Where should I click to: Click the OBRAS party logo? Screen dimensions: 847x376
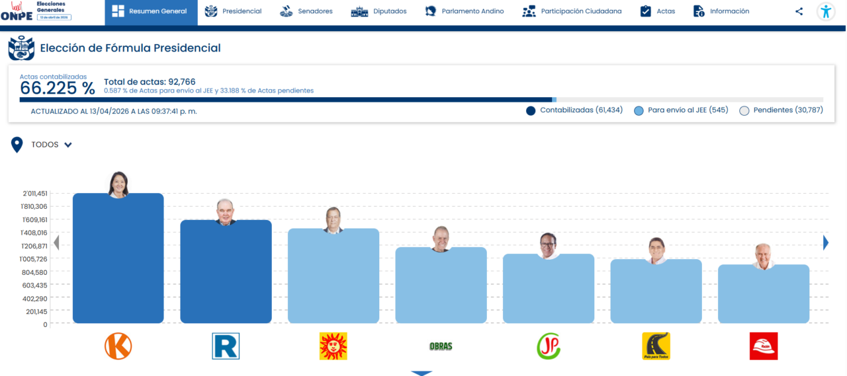(x=441, y=346)
